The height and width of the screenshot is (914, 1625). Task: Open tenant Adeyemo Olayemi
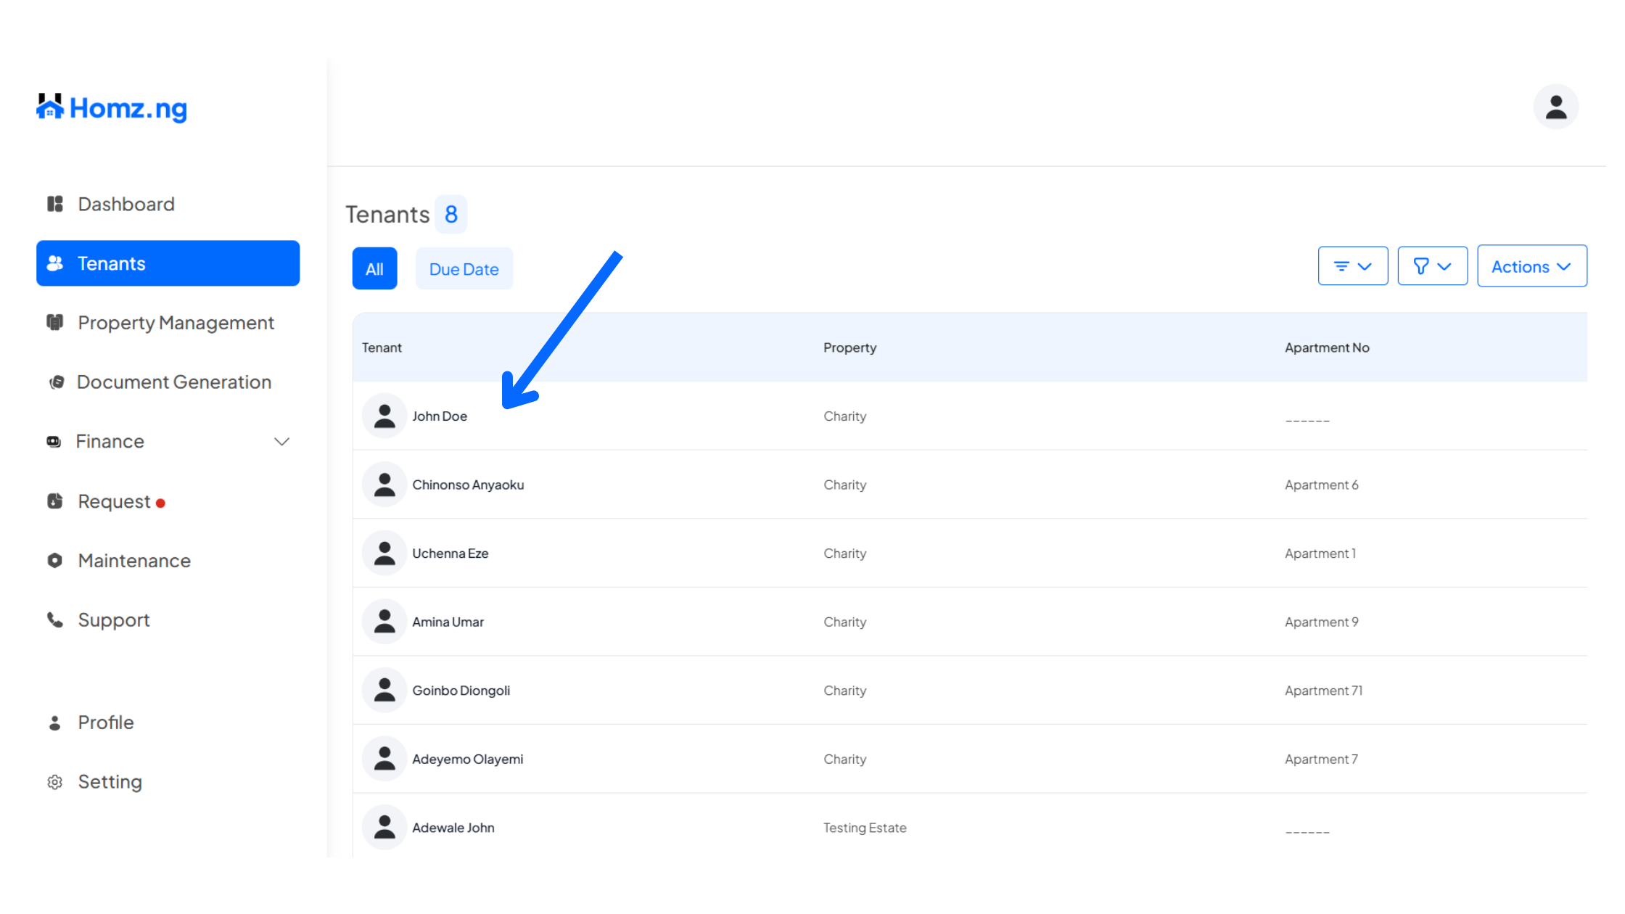pyautogui.click(x=467, y=759)
